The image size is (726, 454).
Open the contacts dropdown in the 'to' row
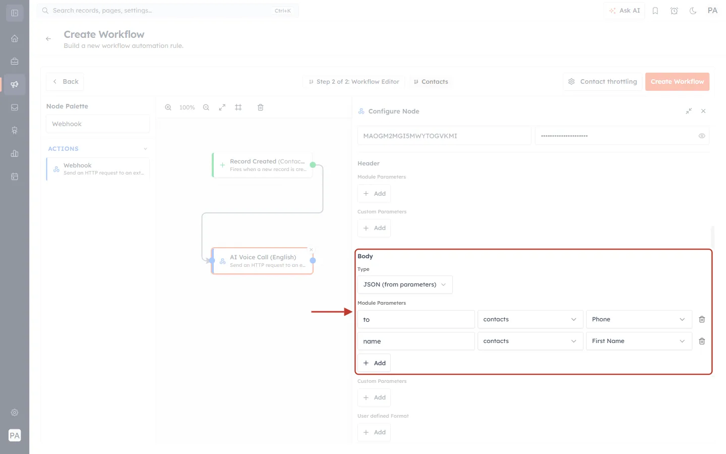pos(530,319)
